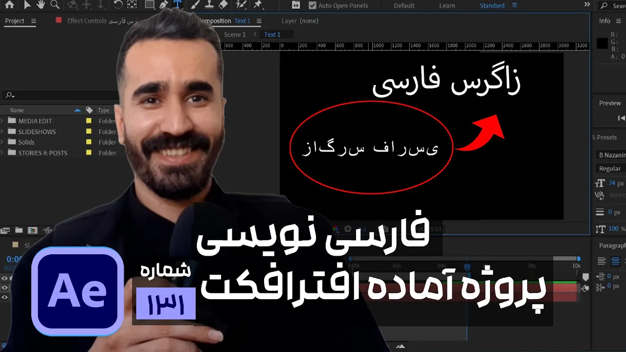Select the Eraser tool
Viewport: 626px width, 352px height.
click(223, 5)
